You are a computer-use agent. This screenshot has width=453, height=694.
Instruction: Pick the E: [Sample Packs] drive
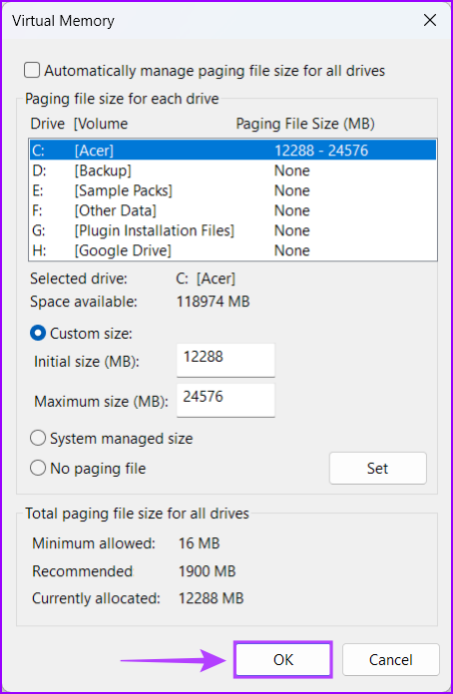[x=232, y=190]
